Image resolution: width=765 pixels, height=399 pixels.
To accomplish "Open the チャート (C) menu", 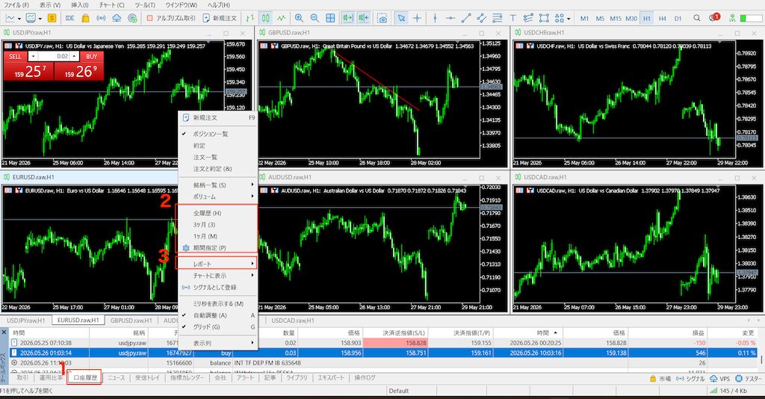I will click(112, 5).
